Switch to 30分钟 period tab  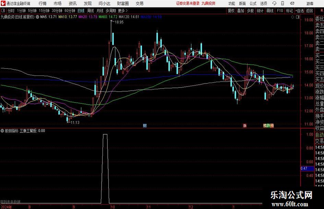pyautogui.click(x=57, y=11)
